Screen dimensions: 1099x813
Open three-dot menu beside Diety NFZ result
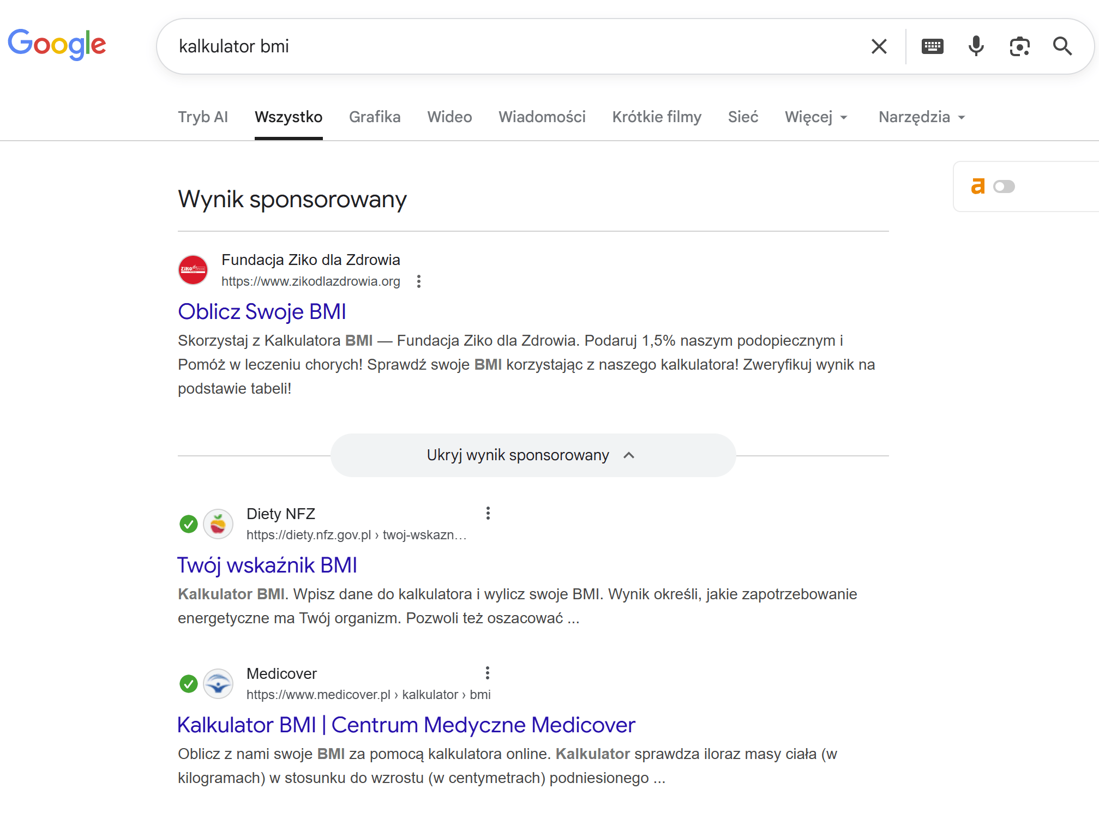click(488, 513)
